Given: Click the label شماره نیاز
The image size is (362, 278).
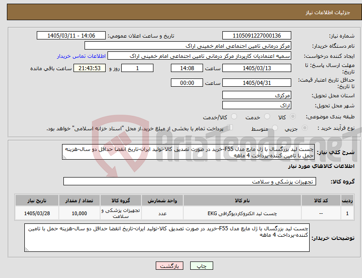Looking at the screenshot, I should click(x=342, y=36).
